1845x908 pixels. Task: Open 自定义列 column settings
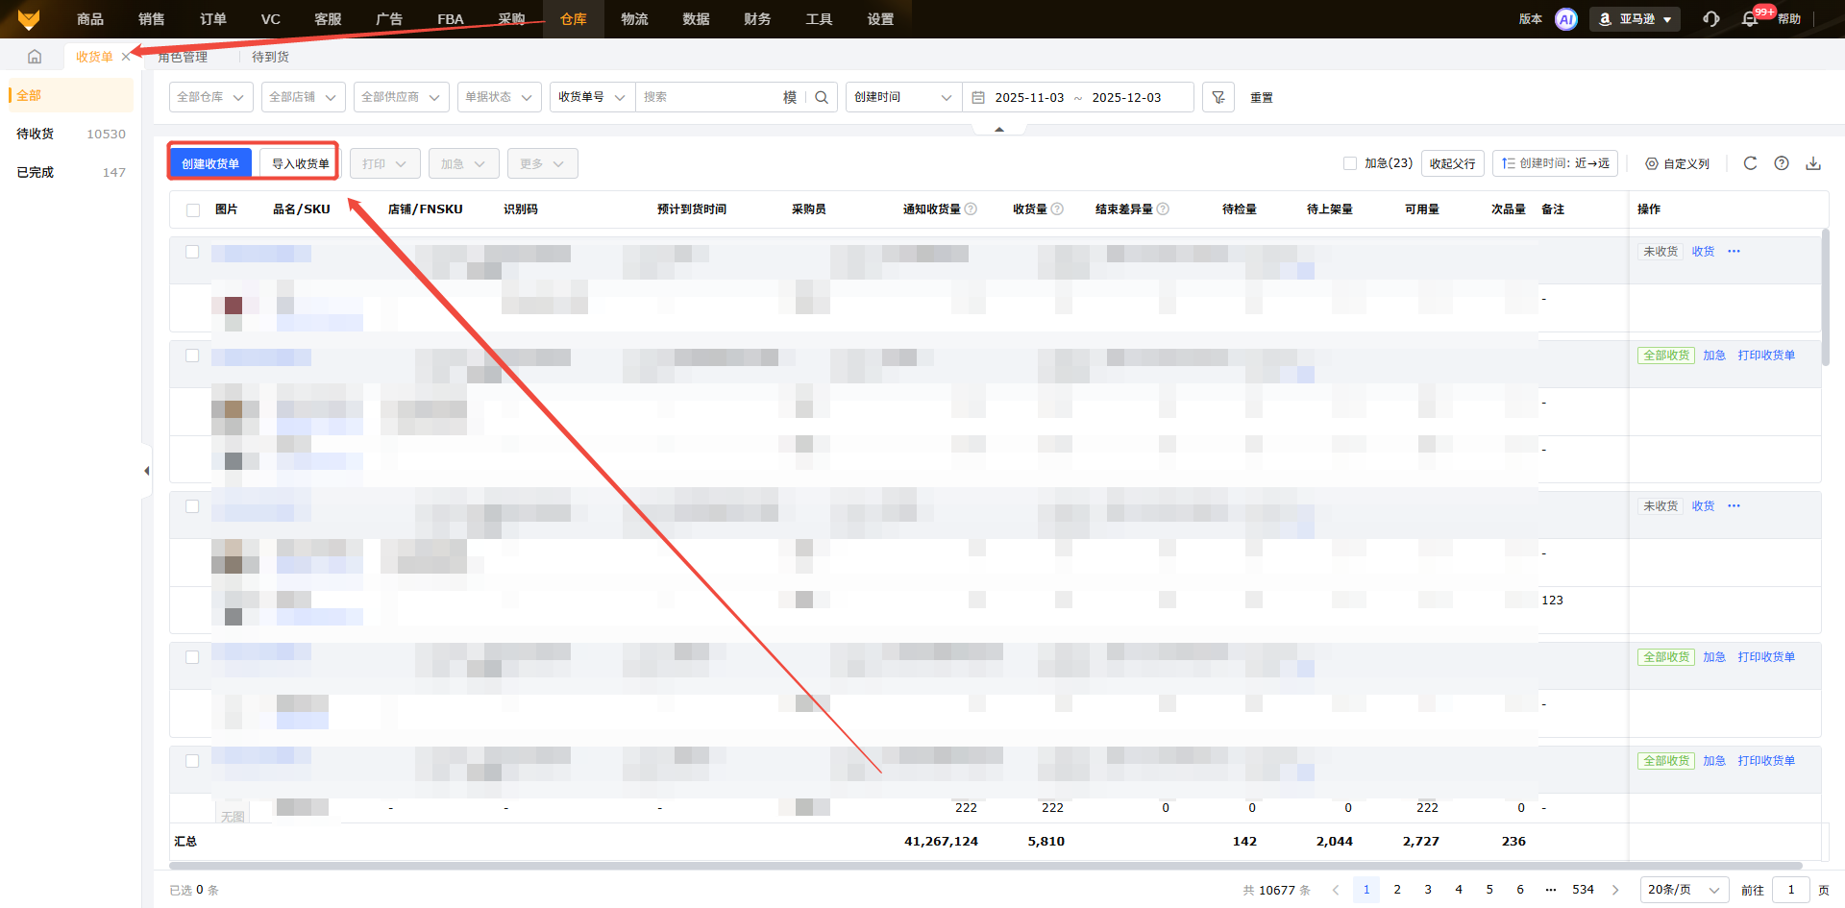coord(1677,163)
